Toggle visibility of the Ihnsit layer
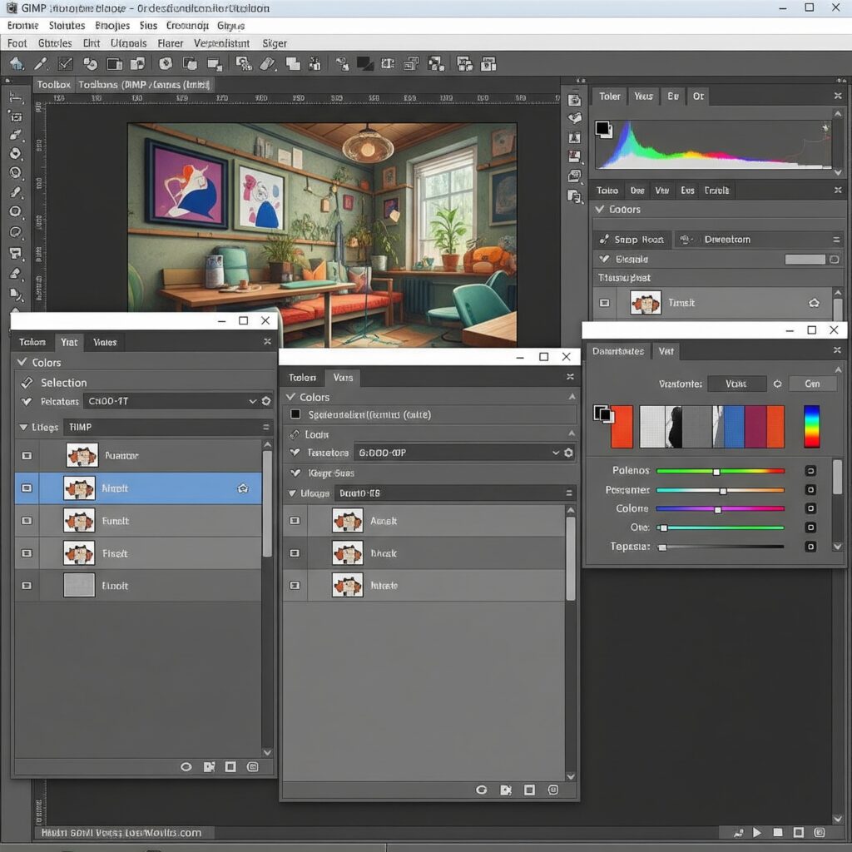 (295, 585)
